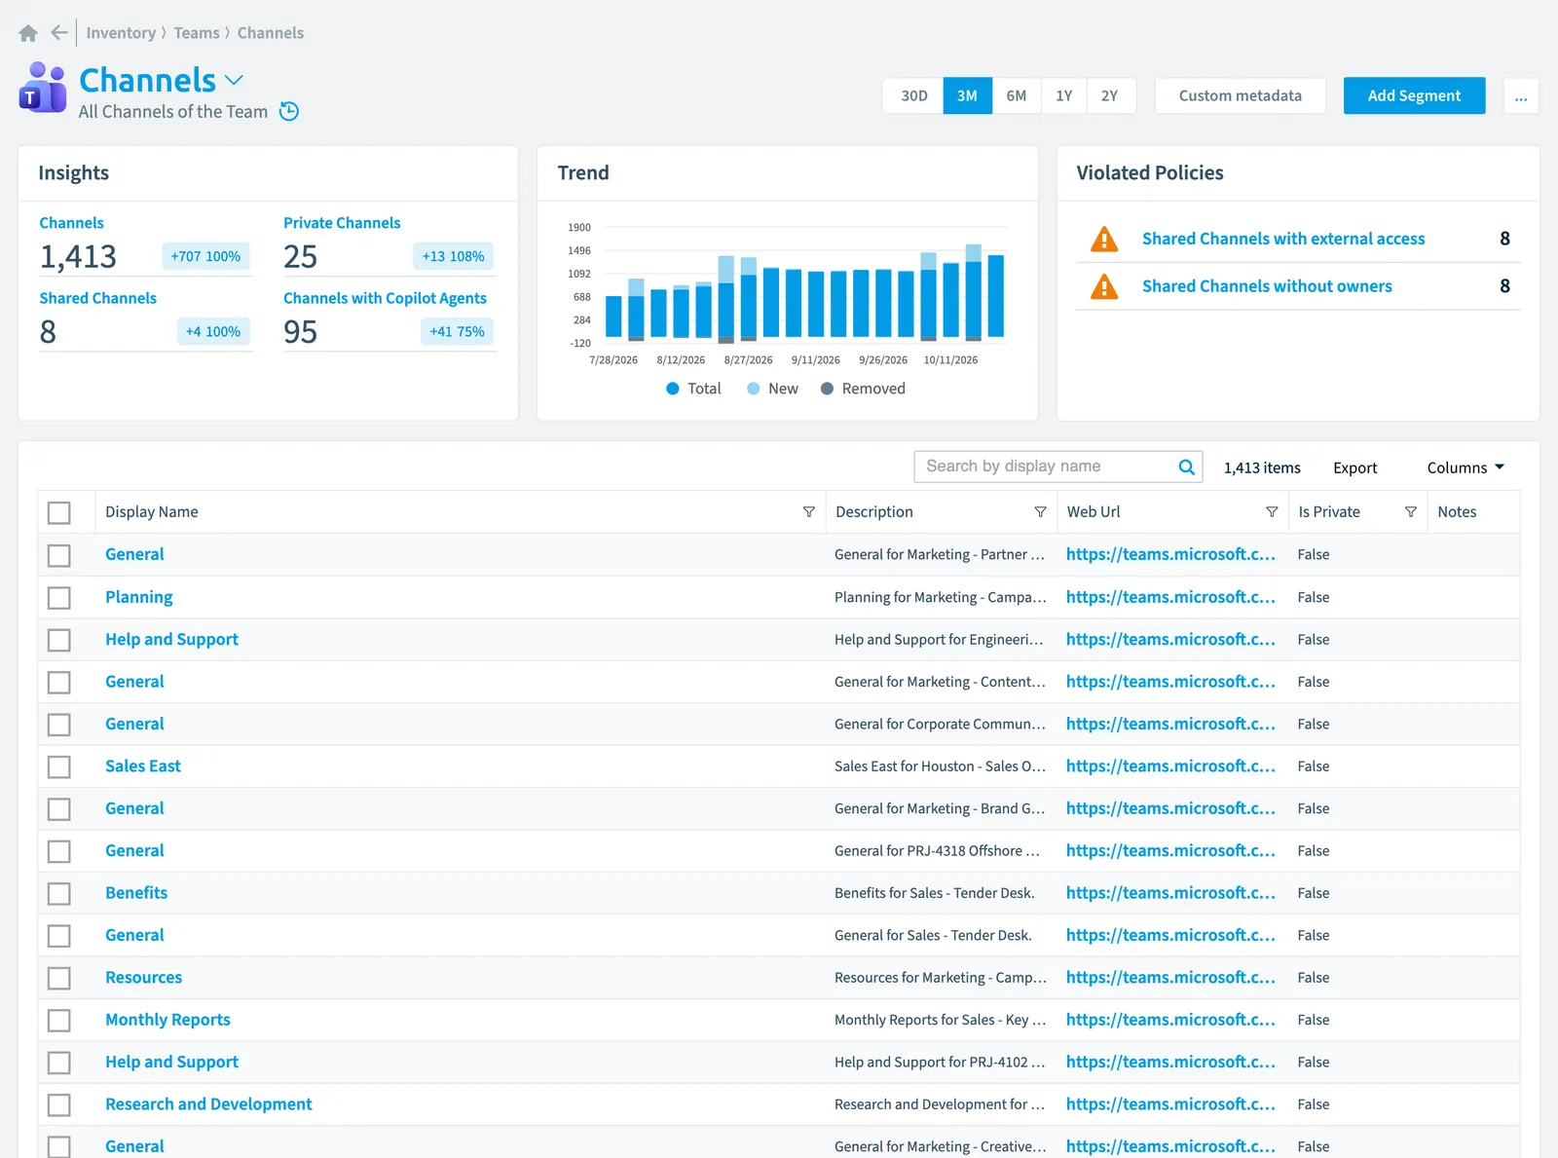Click warning icon for channels without owners
This screenshot has width=1558, height=1158.
click(1104, 286)
